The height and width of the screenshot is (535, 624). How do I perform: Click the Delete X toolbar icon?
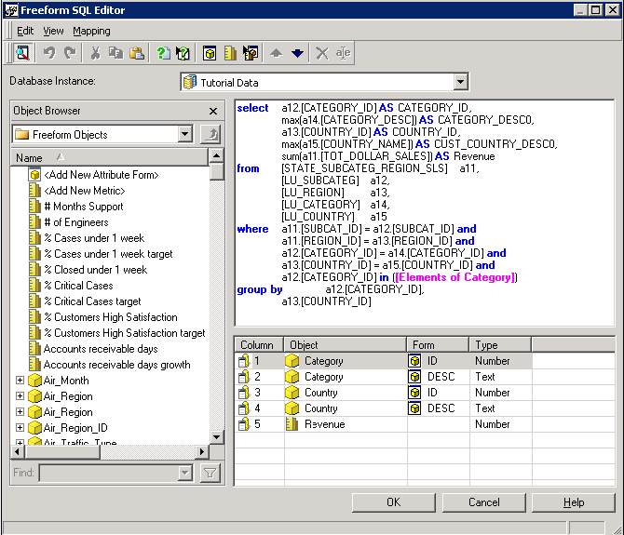322,53
